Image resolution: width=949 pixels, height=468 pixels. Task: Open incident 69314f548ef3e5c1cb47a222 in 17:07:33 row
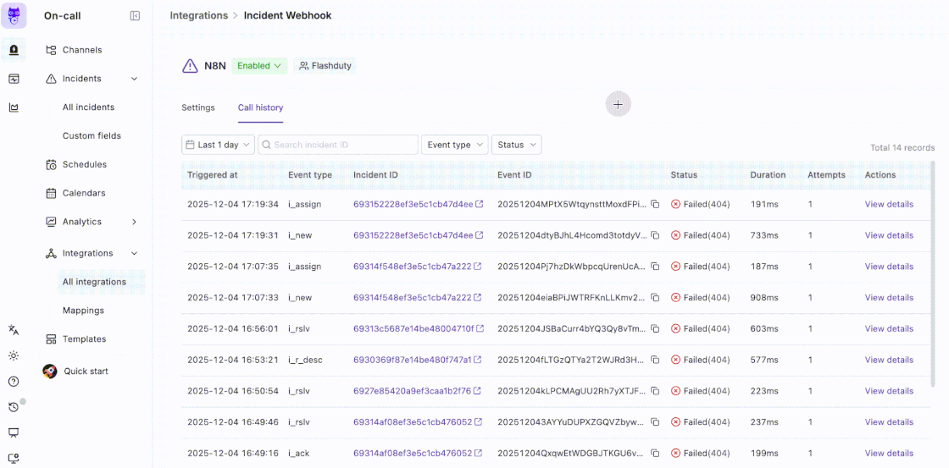click(x=412, y=298)
